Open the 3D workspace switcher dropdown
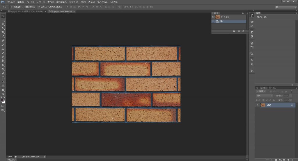Image resolution: width=298 pixels, height=161 pixels. pyautogui.click(x=285, y=7)
